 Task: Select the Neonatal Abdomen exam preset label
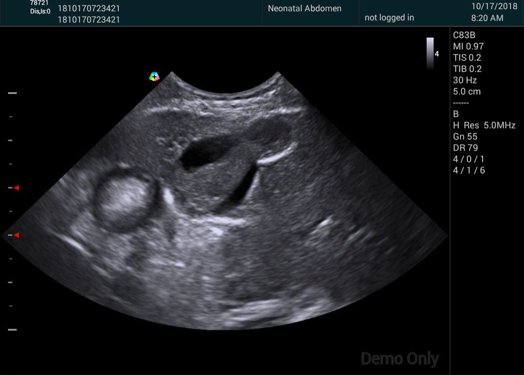pos(305,9)
